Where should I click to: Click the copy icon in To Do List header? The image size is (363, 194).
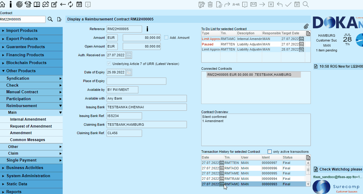click(x=308, y=33)
